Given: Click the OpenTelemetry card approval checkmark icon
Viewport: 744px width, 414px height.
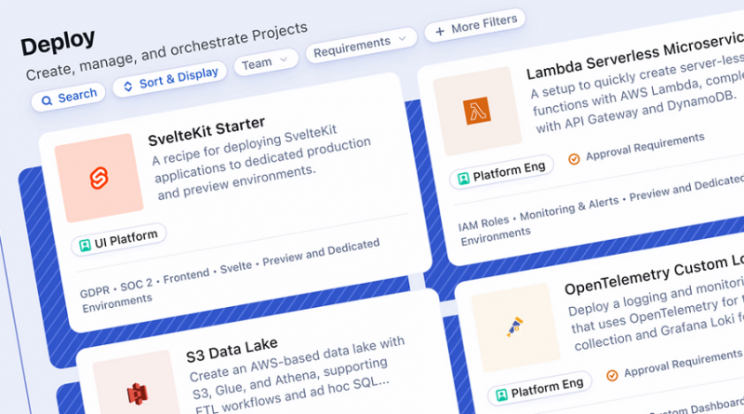Looking at the screenshot, I should coord(612,375).
